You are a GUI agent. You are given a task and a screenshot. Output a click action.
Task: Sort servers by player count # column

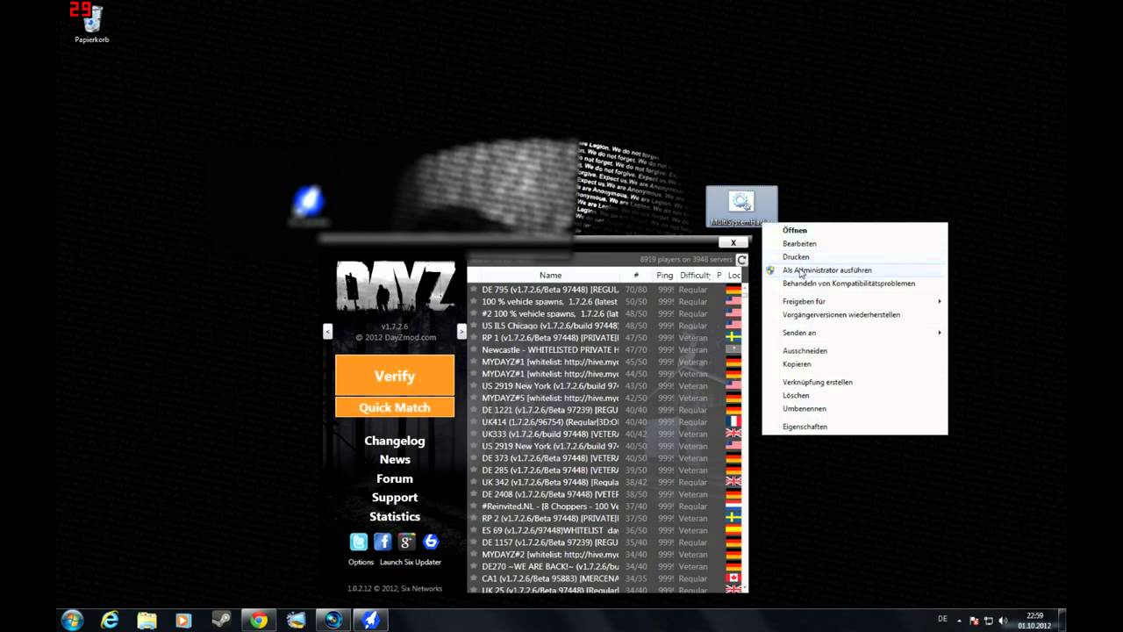(636, 276)
